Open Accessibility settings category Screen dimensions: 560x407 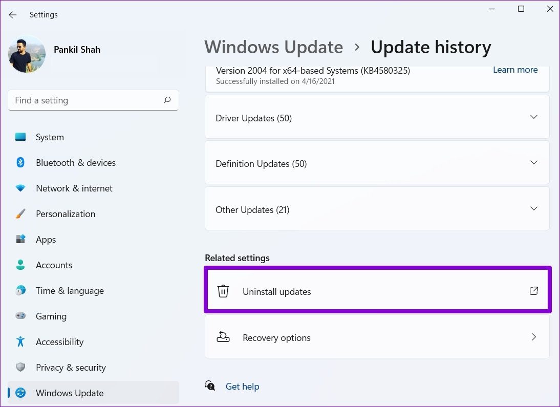click(59, 342)
